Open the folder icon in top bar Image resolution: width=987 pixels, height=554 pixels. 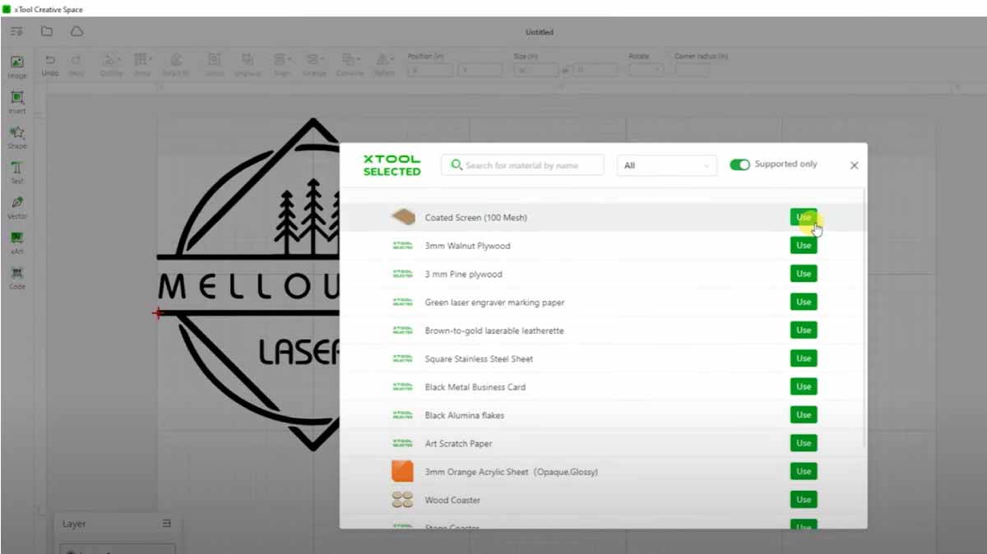pos(47,31)
